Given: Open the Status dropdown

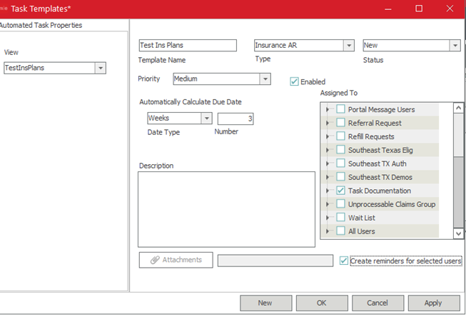Looking at the screenshot, I should pyautogui.click(x=454, y=45).
